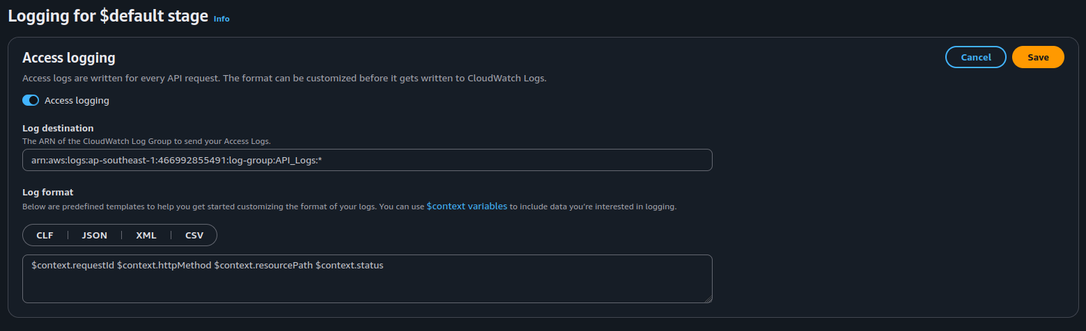Choose the JSON log format template
Viewport: 1086px width, 331px height.
[95, 235]
